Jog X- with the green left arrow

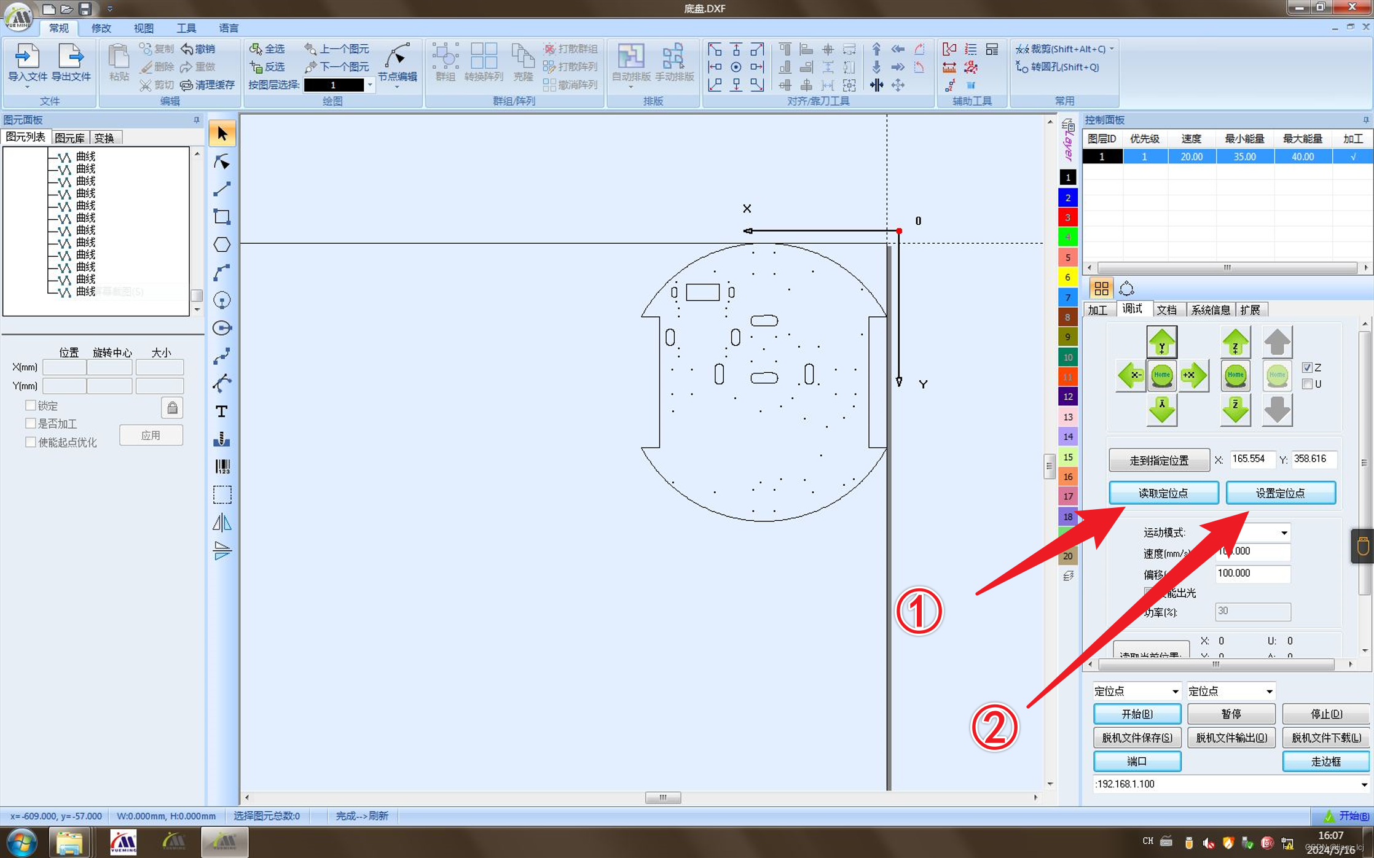[1131, 375]
